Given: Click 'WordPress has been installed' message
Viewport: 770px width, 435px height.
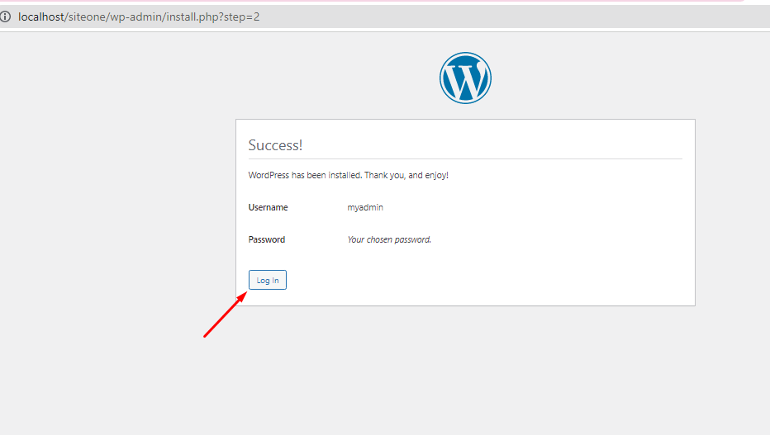Looking at the screenshot, I should click(348, 175).
